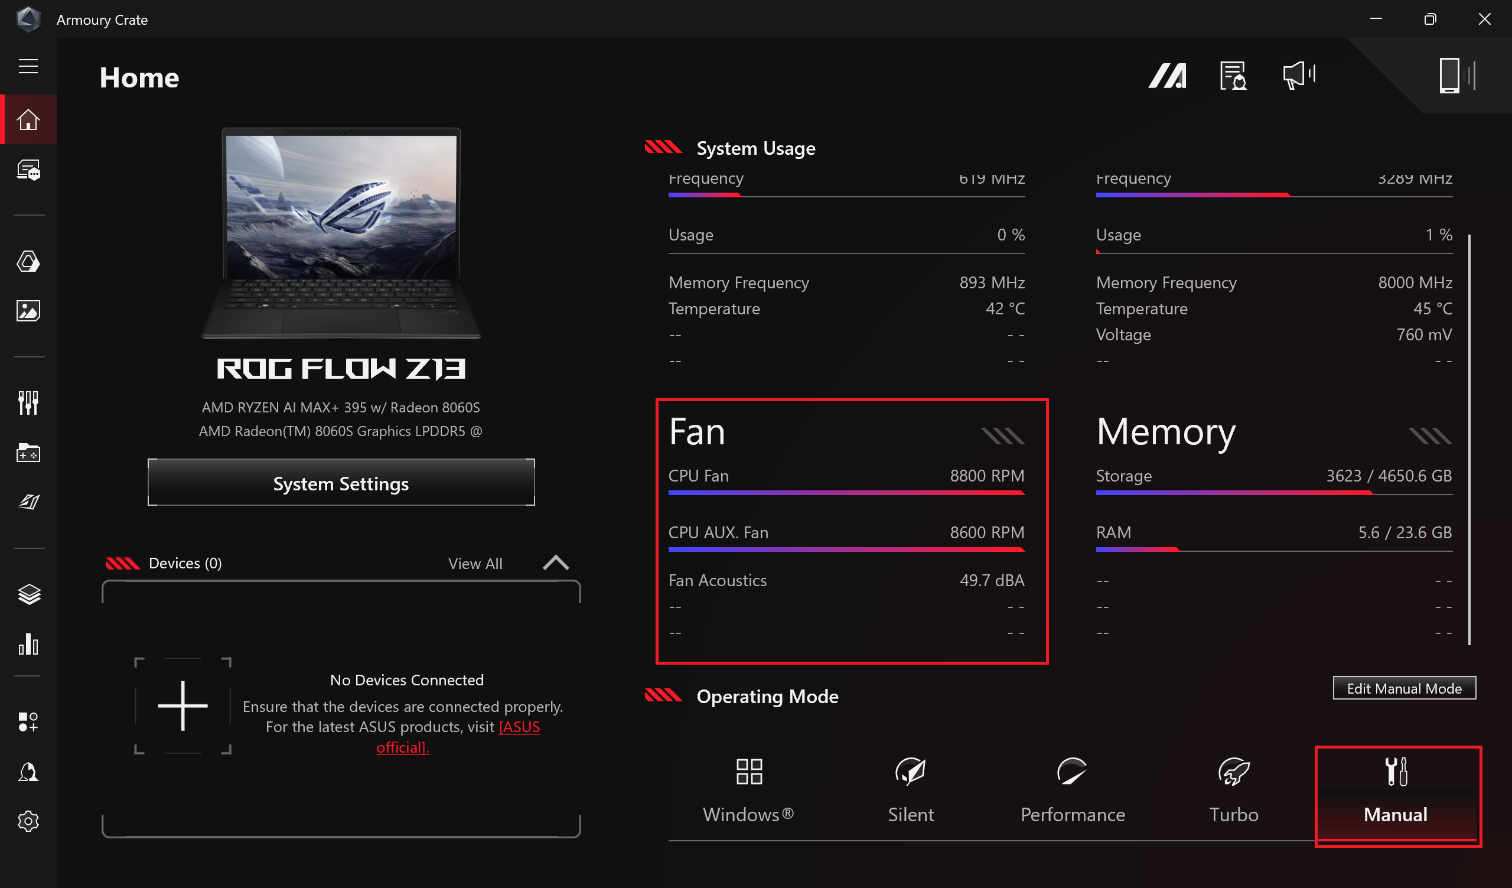
Task: Click the Fan panel stripes icon
Action: (1003, 435)
